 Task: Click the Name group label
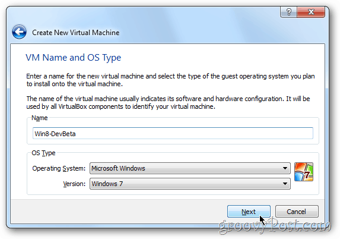(40, 118)
